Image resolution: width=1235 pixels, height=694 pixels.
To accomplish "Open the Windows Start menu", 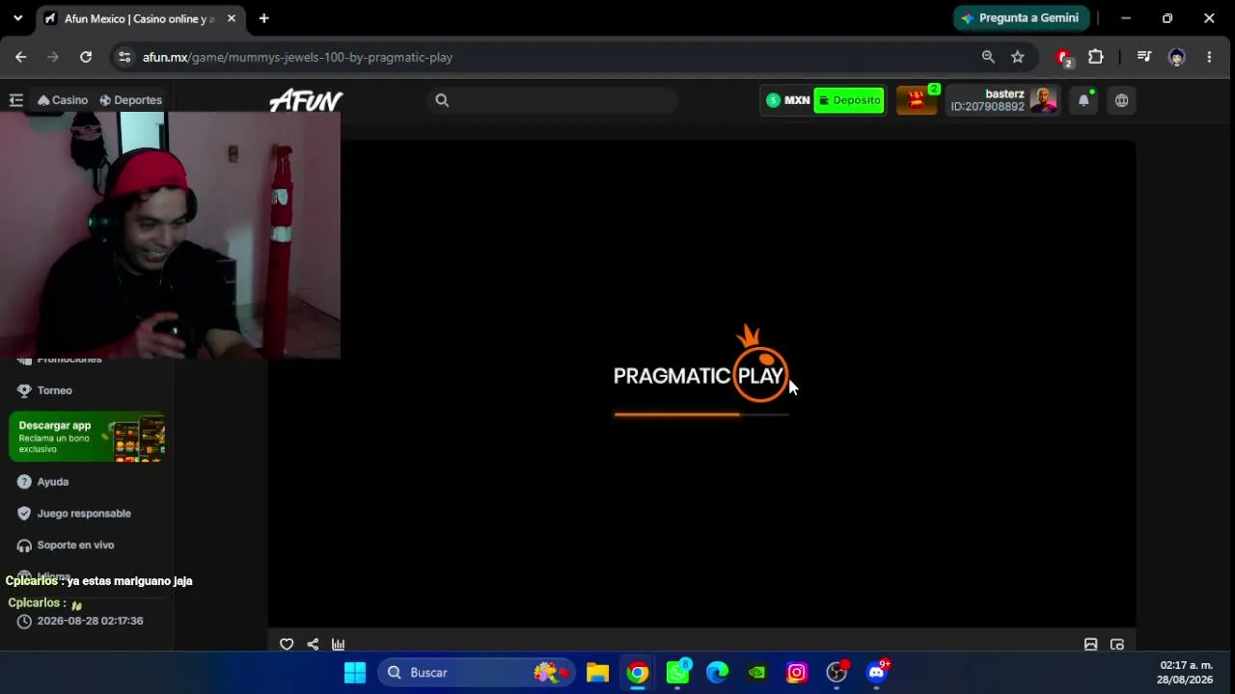I will click(x=355, y=672).
